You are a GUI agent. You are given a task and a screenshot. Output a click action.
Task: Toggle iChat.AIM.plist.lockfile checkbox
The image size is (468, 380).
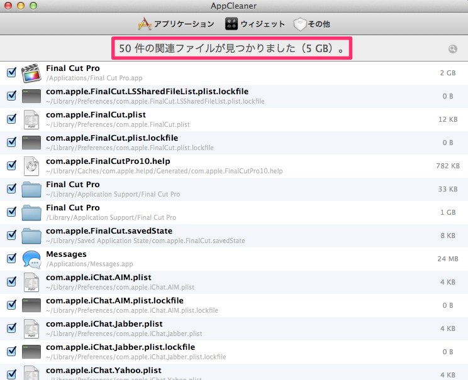coord(12,305)
